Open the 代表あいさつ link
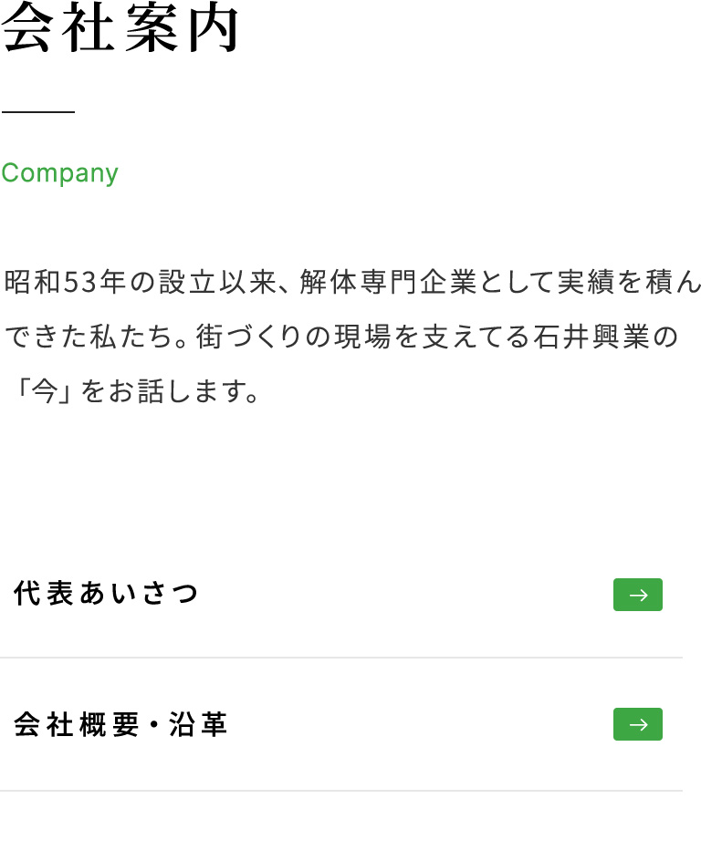This screenshot has height=861, width=701. (x=107, y=595)
